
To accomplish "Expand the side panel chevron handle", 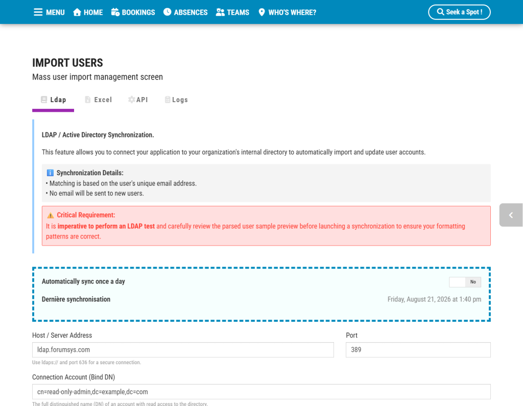I will (x=511, y=215).
